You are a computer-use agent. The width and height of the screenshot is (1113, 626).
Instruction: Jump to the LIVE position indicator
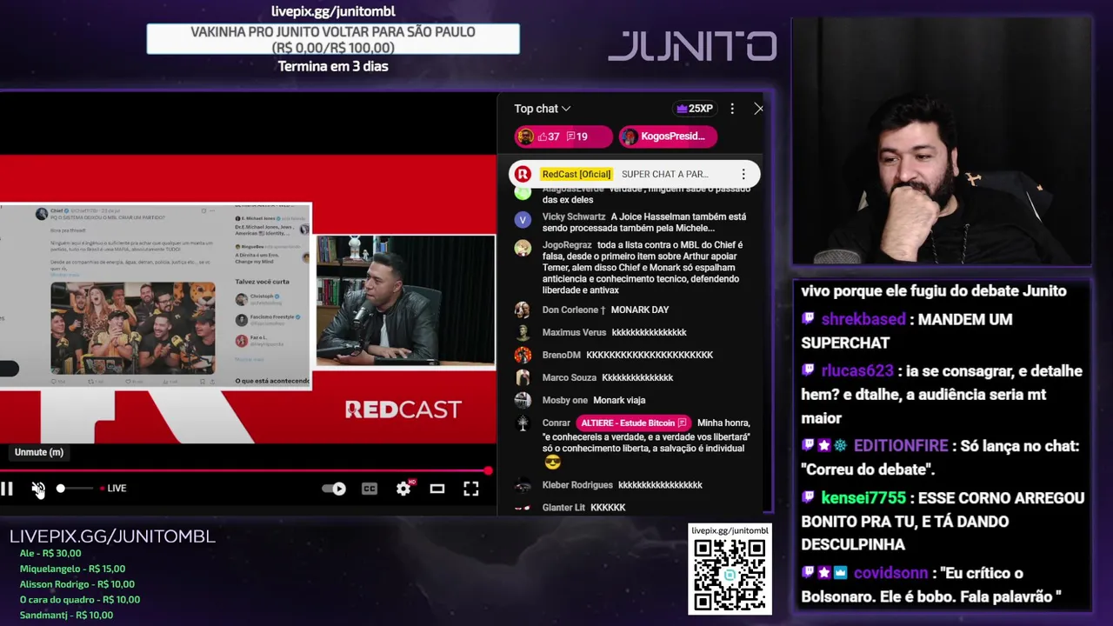pyautogui.click(x=113, y=489)
